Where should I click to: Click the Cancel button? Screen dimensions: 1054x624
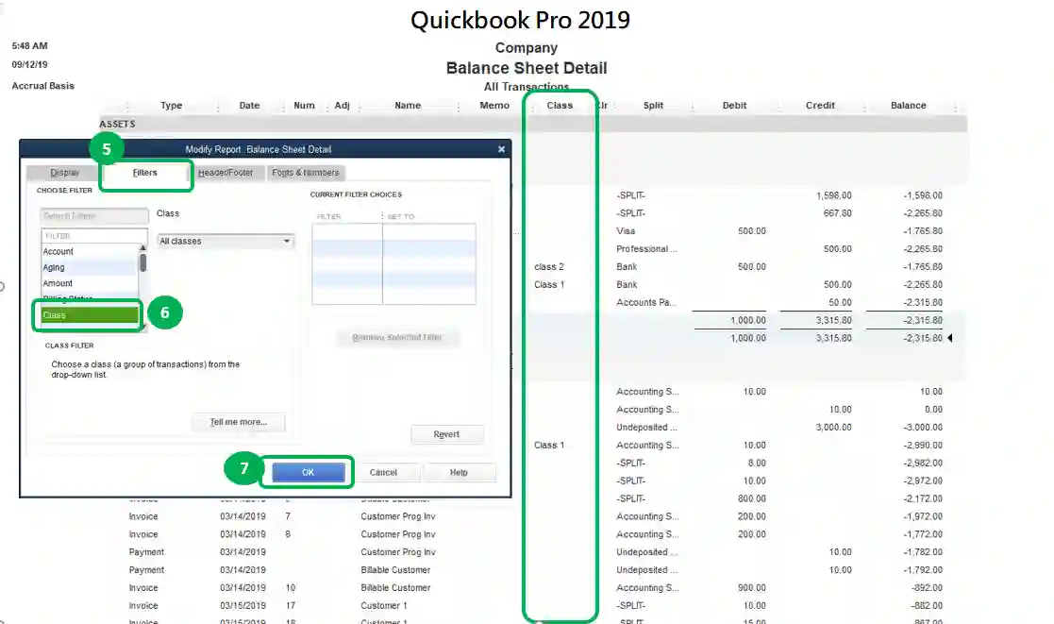(x=383, y=473)
